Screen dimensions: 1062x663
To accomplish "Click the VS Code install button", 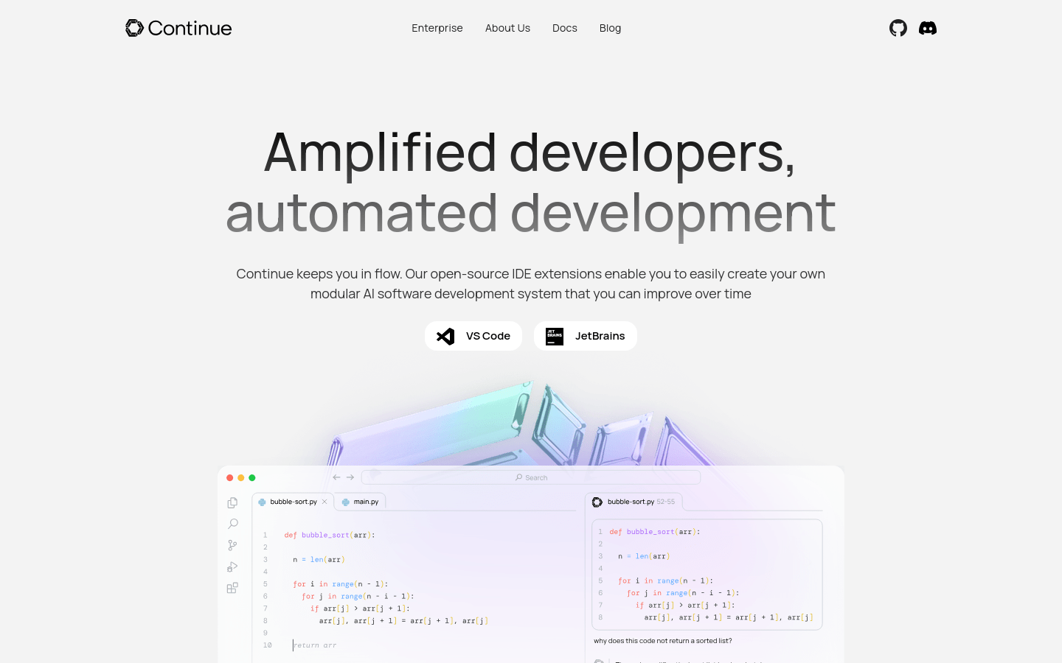I will coord(473,336).
